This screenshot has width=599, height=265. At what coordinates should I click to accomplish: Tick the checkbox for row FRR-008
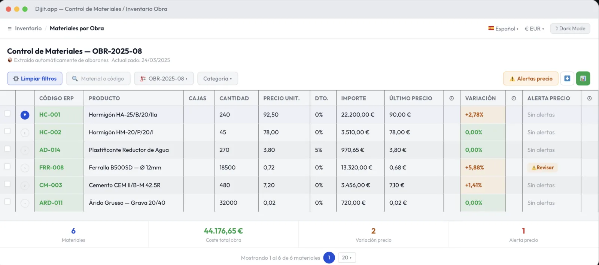coord(7,166)
